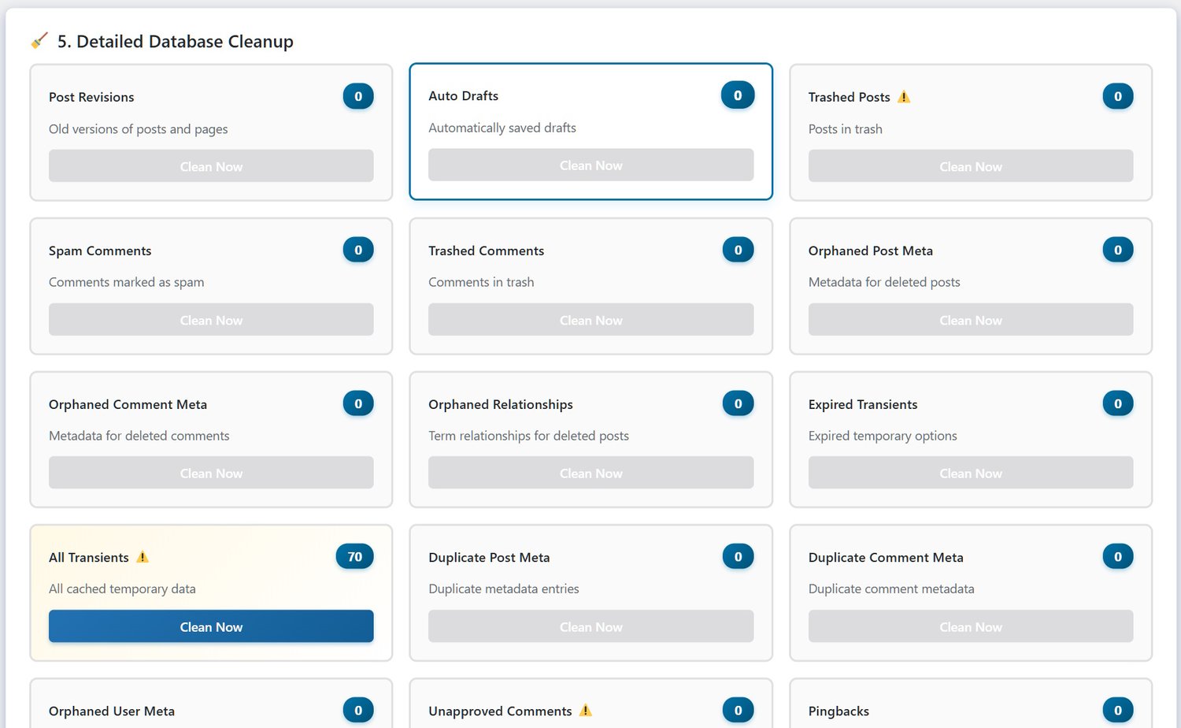Screen dimensions: 1181x728
Task: Click the broom icon beside Detailed Database Cleanup
Action: pos(39,40)
